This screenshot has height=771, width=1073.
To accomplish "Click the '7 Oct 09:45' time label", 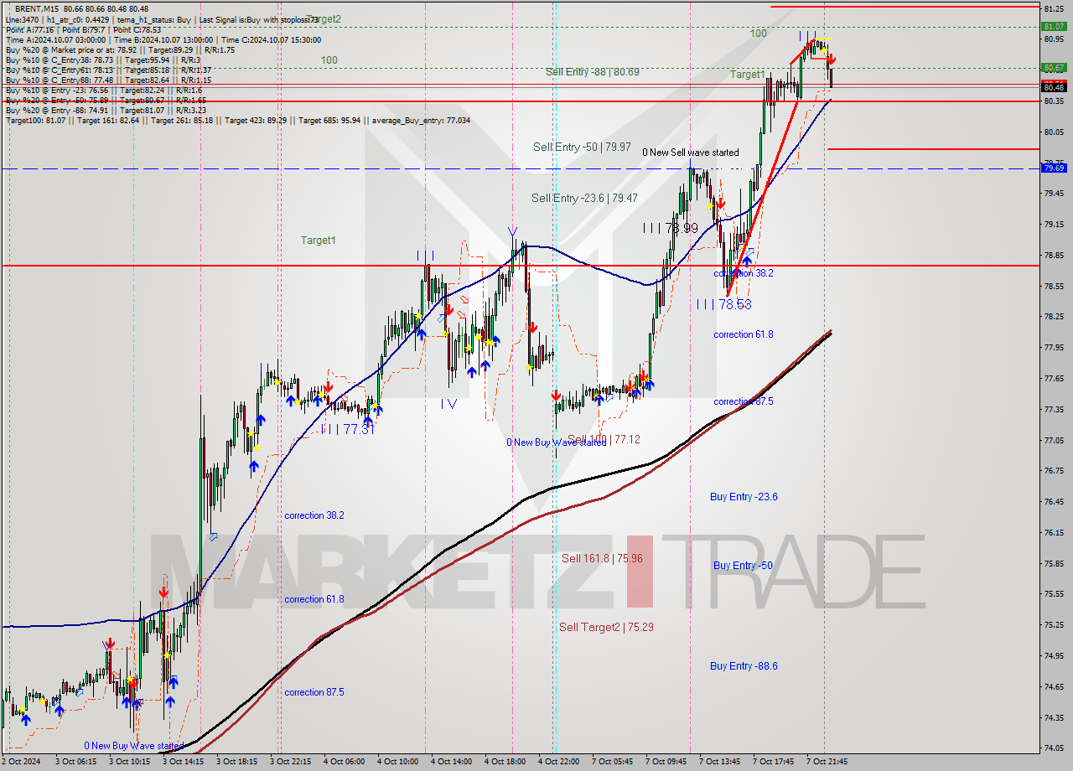I will point(666,762).
